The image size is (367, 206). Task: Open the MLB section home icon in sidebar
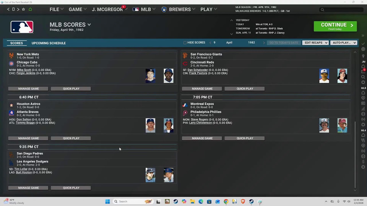363,93
